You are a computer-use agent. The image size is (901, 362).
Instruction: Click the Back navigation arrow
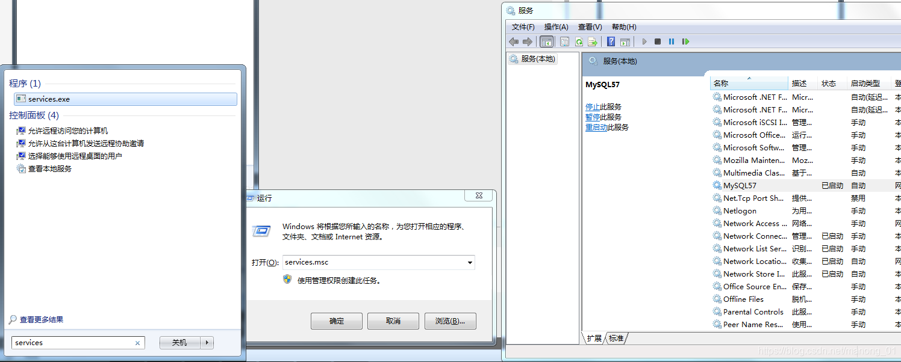pos(513,41)
